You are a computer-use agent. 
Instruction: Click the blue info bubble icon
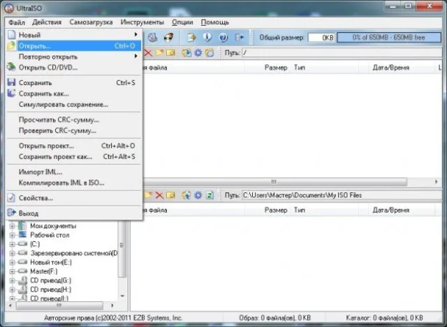[x=207, y=37]
